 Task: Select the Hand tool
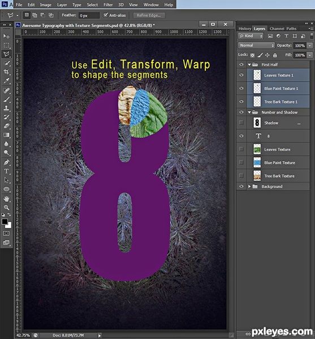coord(6,198)
